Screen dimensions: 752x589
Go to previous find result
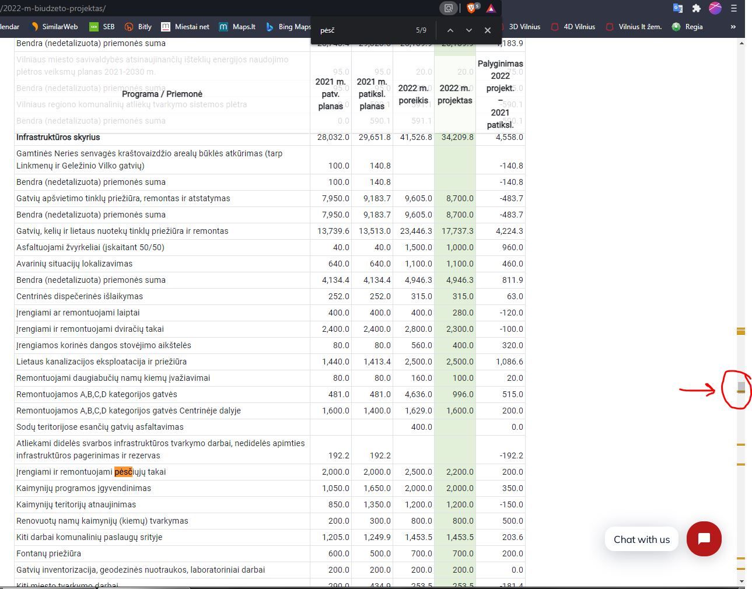pos(450,30)
